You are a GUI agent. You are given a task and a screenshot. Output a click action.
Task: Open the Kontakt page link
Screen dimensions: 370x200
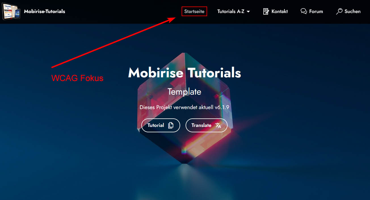pos(279,11)
